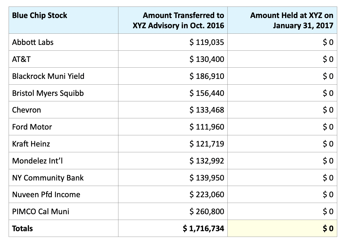Click the Totals row label
Image resolution: width=344 pixels, height=245 pixels.
22,229
